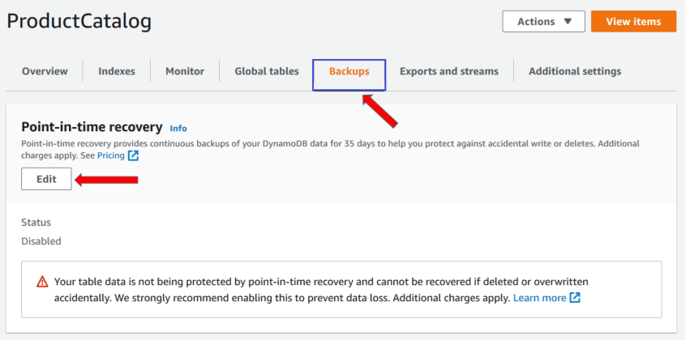
Task: Click the data loss warning message text
Action: pos(320,290)
